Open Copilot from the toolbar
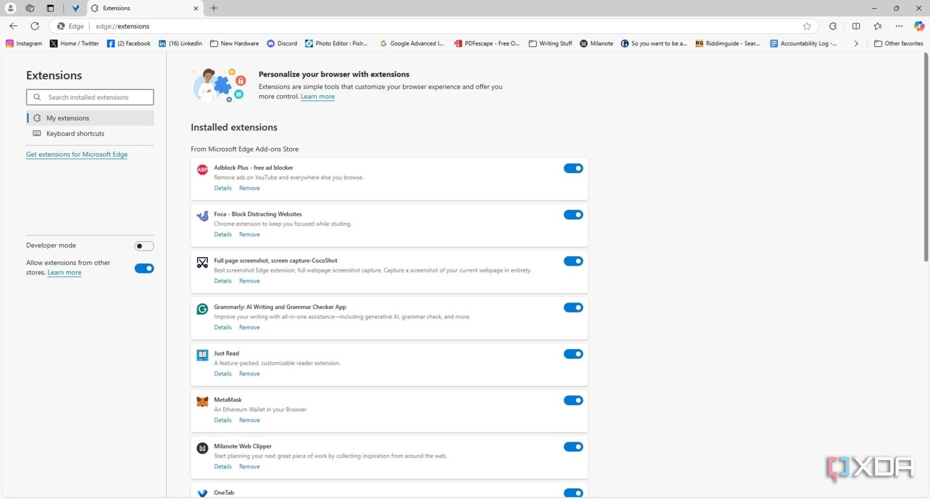This screenshot has width=930, height=499. coord(918,26)
